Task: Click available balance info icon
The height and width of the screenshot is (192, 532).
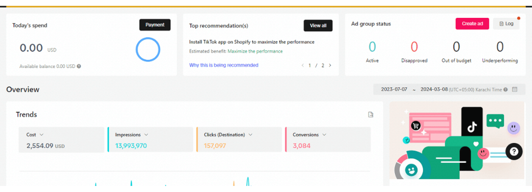Action: pyautogui.click(x=79, y=66)
